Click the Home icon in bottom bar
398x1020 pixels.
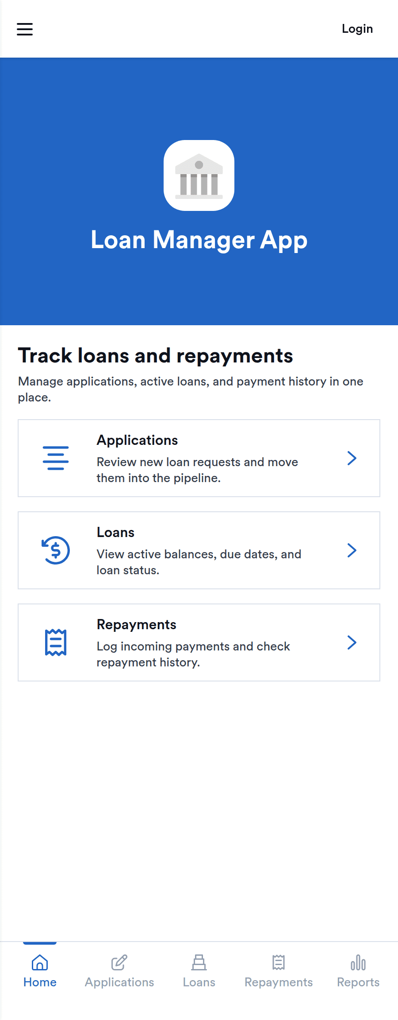pyautogui.click(x=40, y=962)
